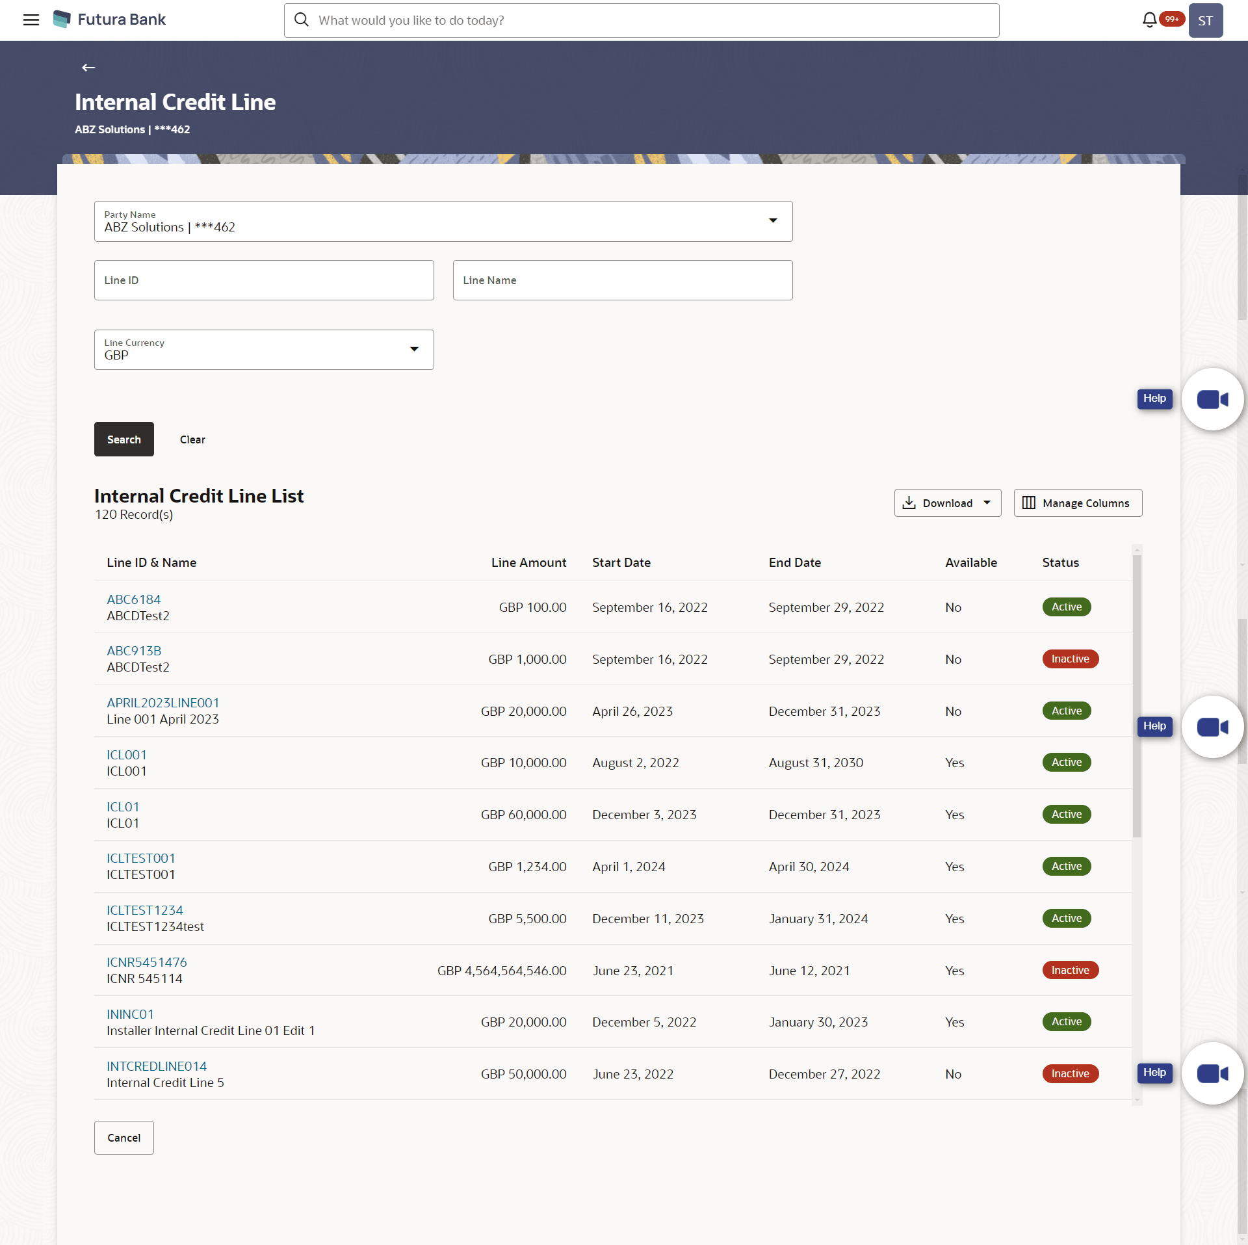Open the notifications bell
Screen dimensions: 1248x1245
(x=1149, y=20)
